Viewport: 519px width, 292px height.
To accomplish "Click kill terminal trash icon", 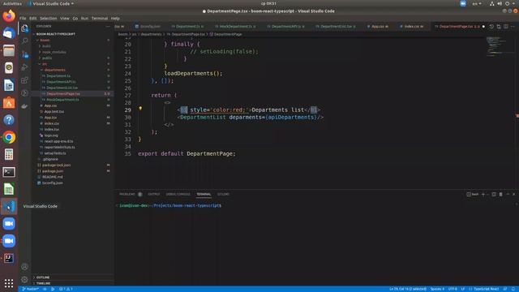I will [501, 195].
